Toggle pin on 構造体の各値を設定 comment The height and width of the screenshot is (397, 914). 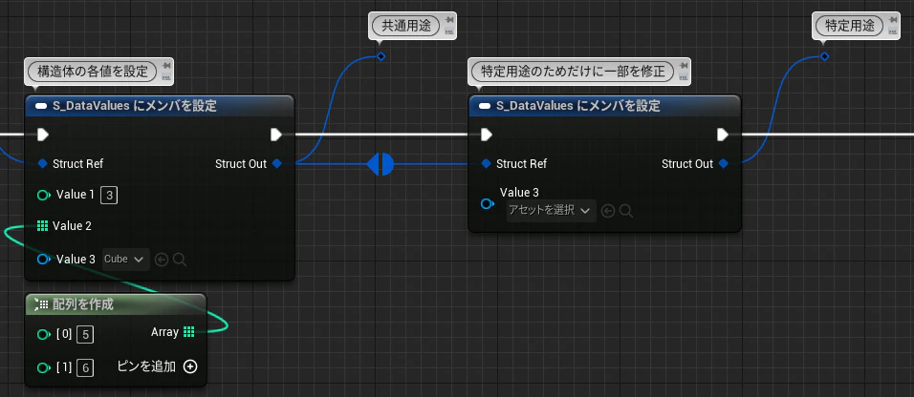(x=166, y=67)
